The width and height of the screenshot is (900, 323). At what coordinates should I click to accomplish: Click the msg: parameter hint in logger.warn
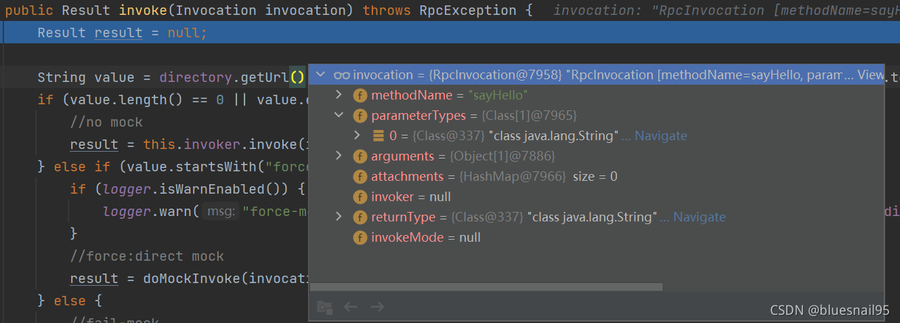221,211
